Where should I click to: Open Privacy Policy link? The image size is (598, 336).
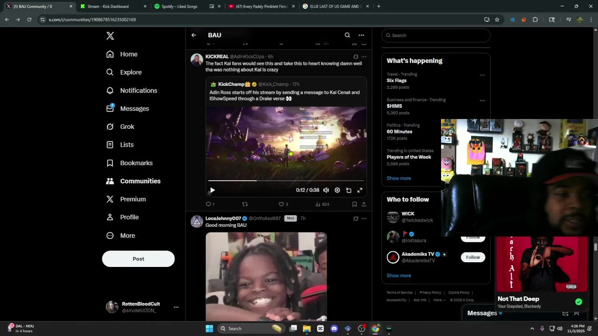pos(430,293)
